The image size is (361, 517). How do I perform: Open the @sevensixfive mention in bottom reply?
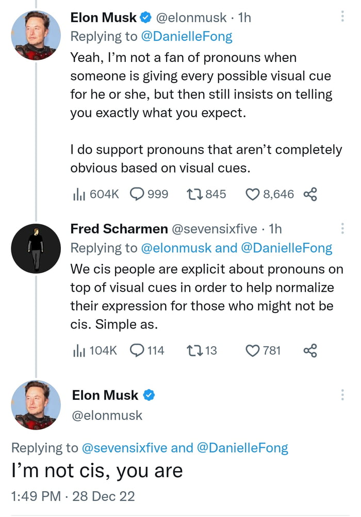[124, 448]
